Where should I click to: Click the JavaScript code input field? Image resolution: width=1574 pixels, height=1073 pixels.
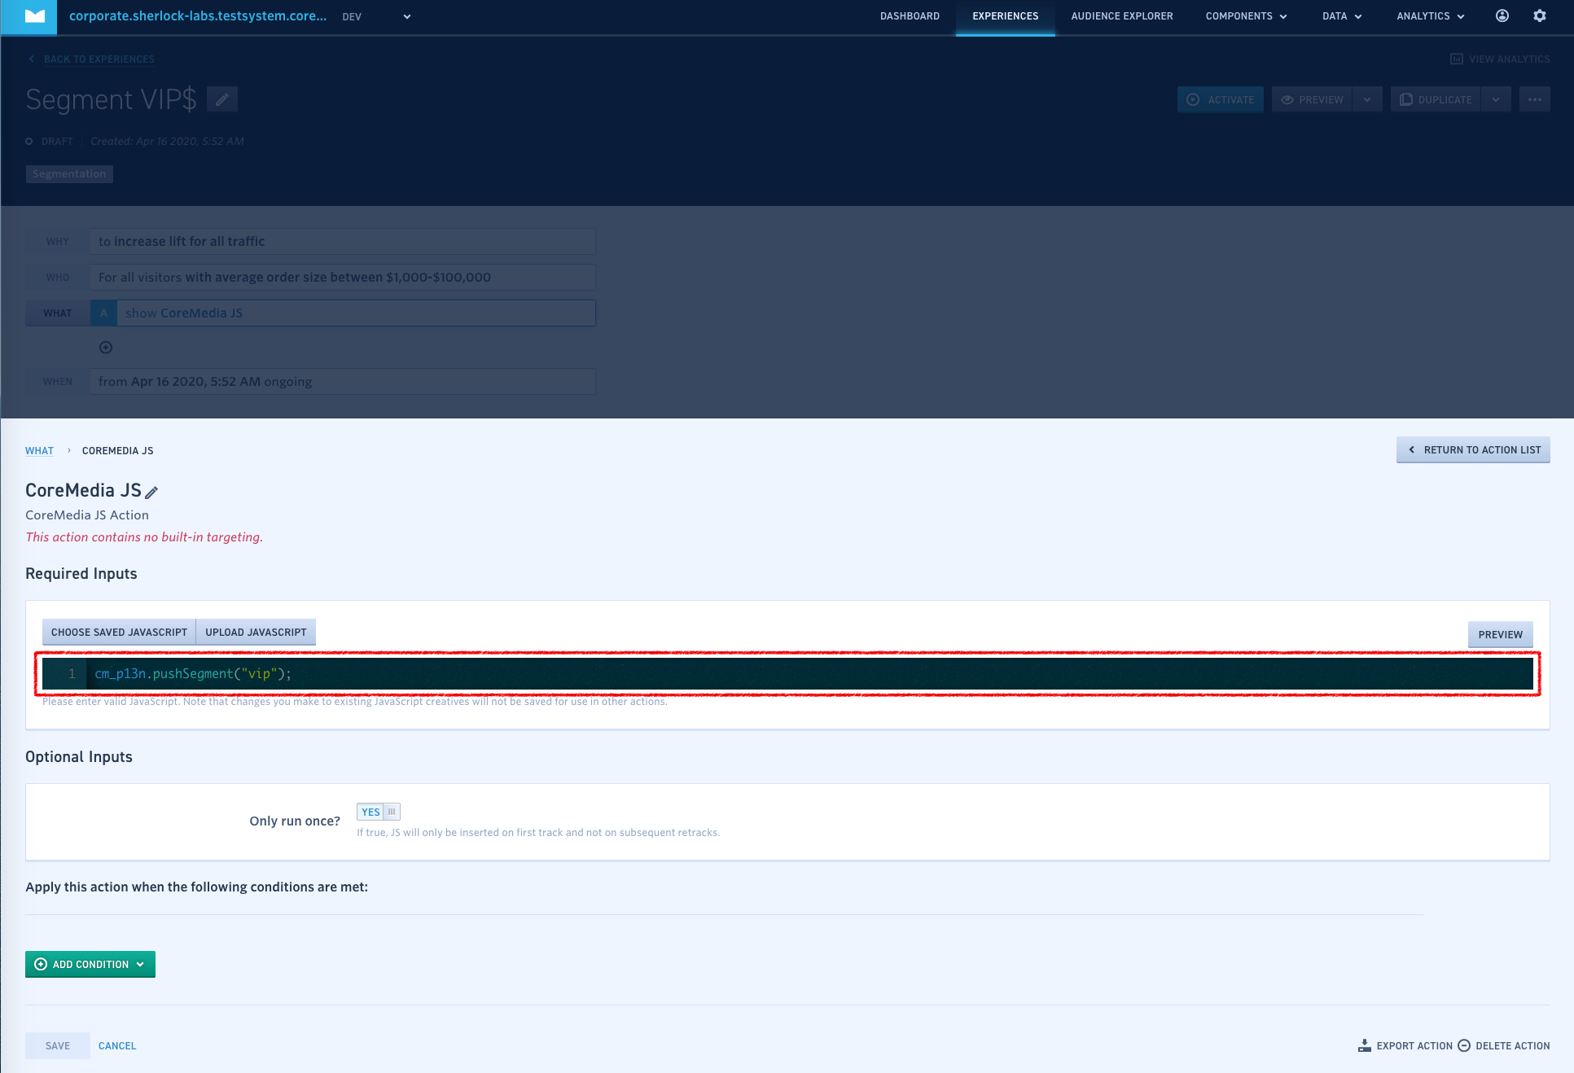788,673
